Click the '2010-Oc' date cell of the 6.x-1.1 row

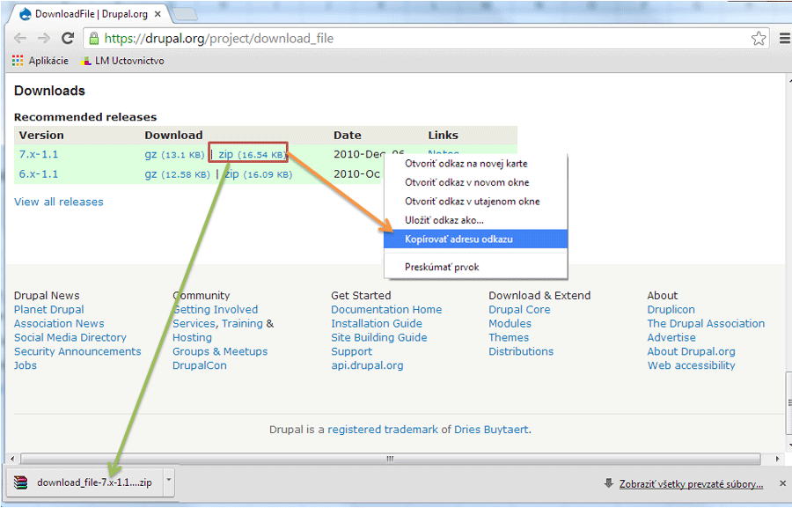point(356,174)
